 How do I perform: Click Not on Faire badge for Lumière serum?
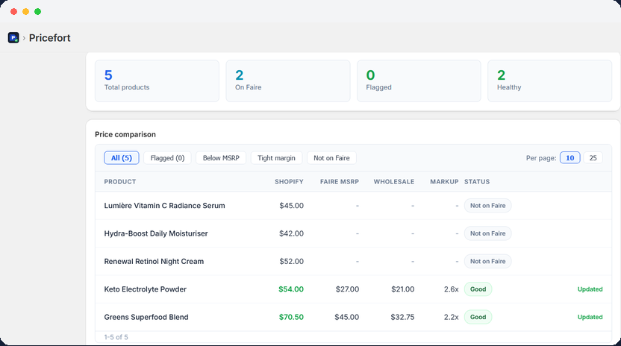click(487, 206)
